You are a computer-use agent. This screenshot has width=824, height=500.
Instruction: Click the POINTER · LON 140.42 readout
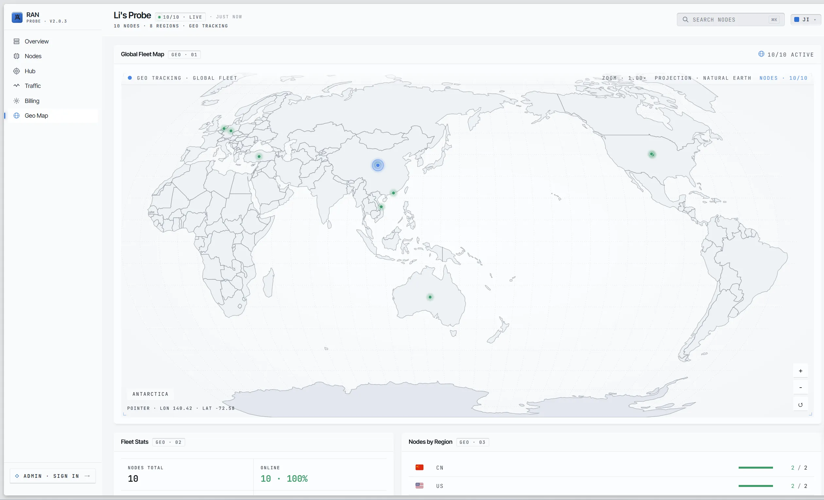pyautogui.click(x=181, y=408)
